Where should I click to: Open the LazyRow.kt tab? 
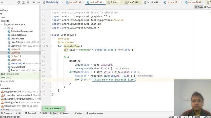click(x=152, y=2)
